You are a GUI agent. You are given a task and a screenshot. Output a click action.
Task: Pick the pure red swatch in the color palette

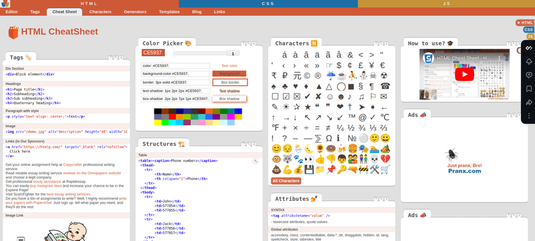[173, 117]
